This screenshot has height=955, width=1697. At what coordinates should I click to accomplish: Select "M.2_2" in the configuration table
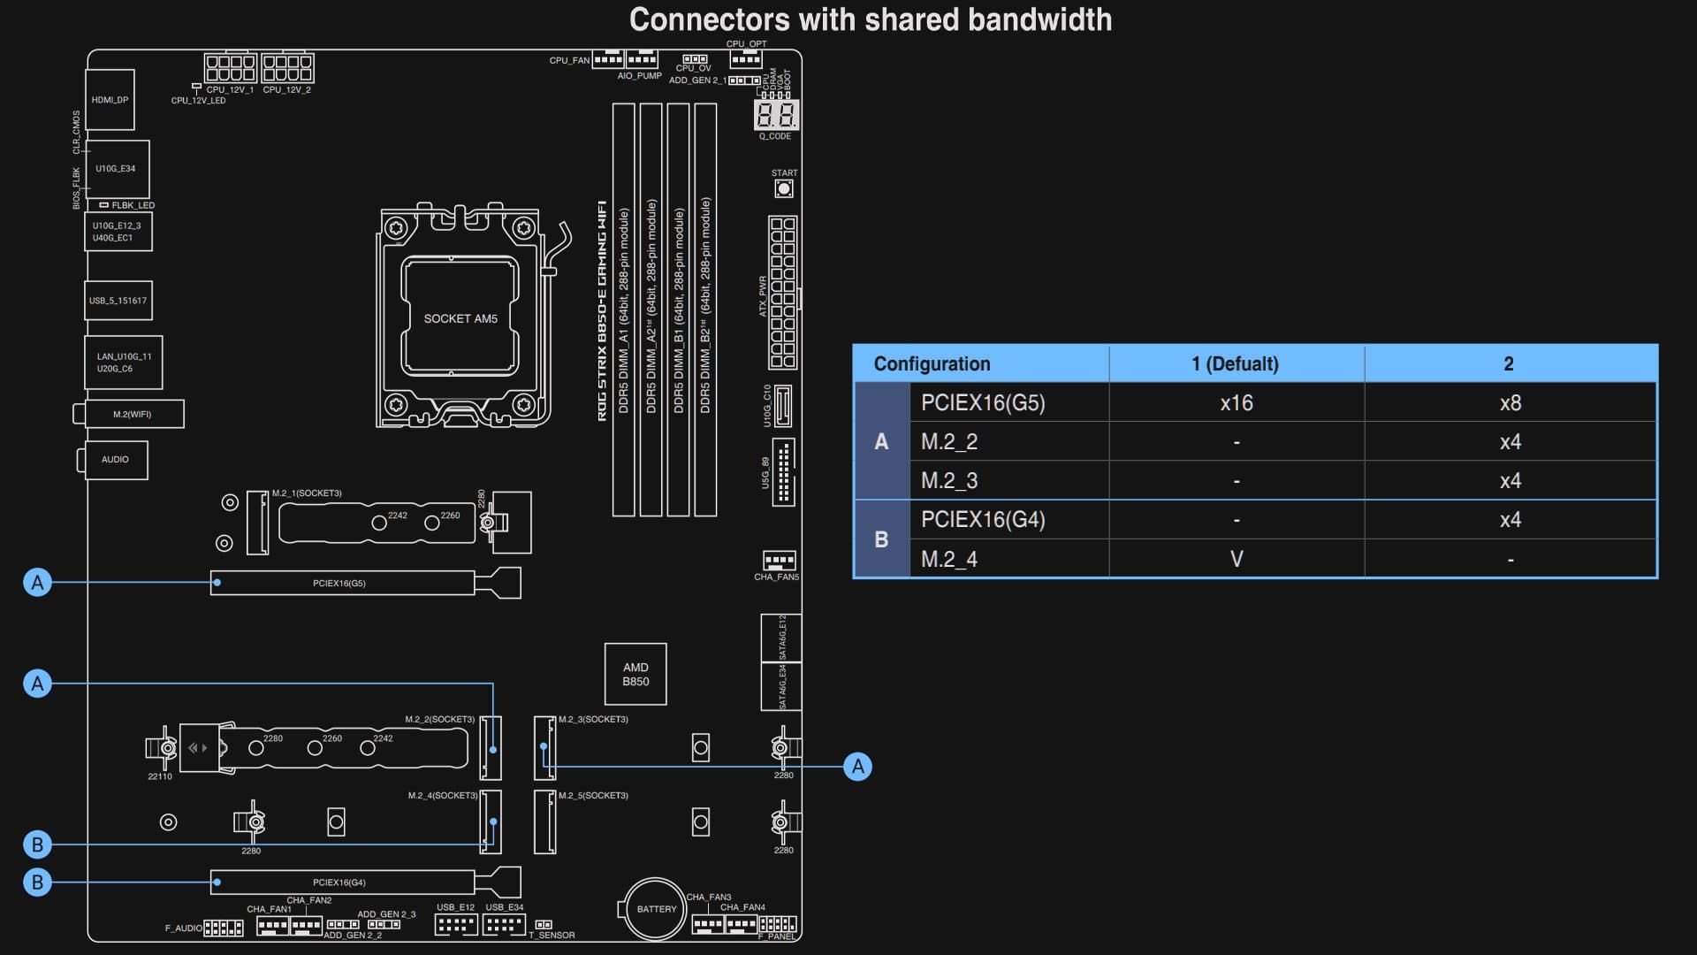949,442
